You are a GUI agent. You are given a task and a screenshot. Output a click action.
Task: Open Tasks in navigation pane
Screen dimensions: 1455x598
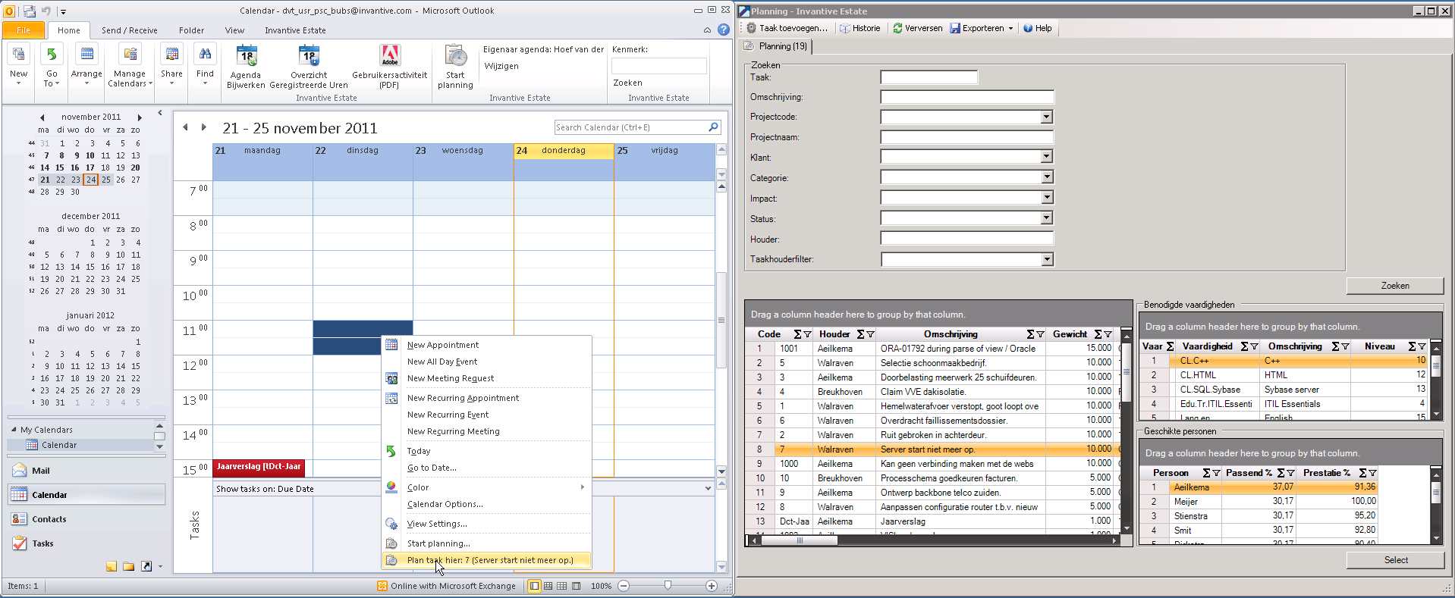point(86,543)
